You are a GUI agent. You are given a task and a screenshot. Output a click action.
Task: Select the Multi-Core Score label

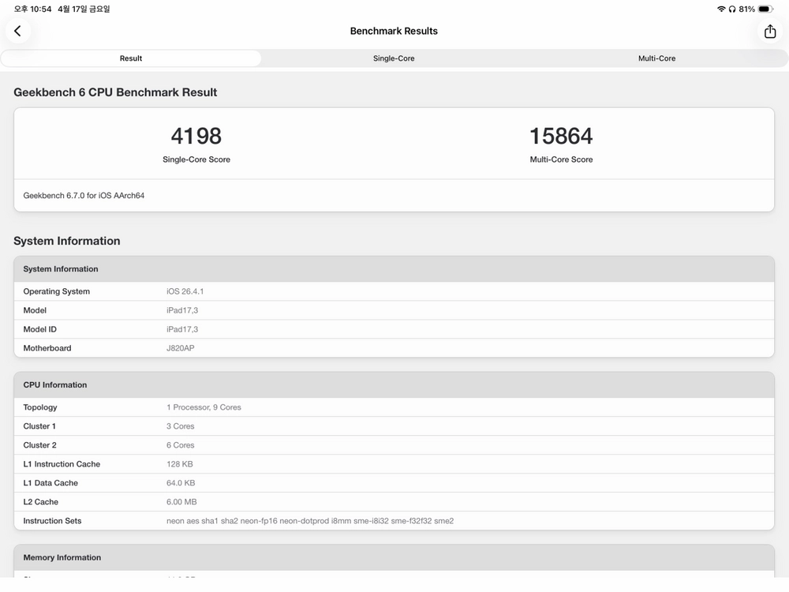(561, 159)
